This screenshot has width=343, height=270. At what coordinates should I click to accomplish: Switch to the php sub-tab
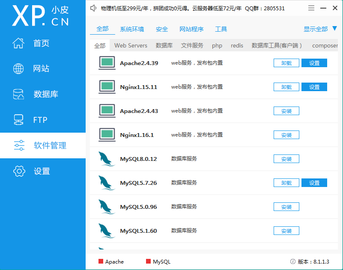217,45
